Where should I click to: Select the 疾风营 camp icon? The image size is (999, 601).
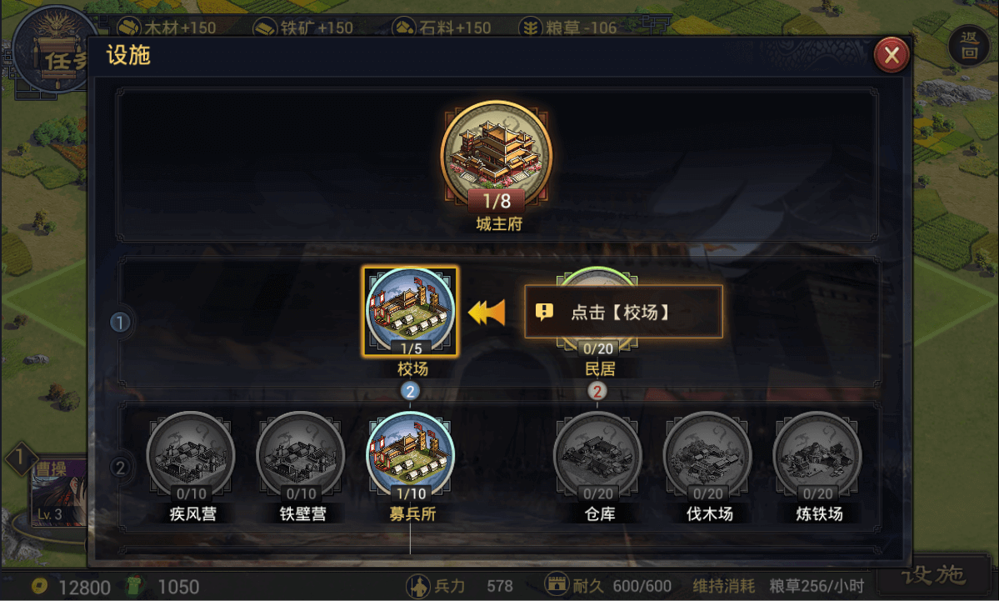pyautogui.click(x=191, y=456)
